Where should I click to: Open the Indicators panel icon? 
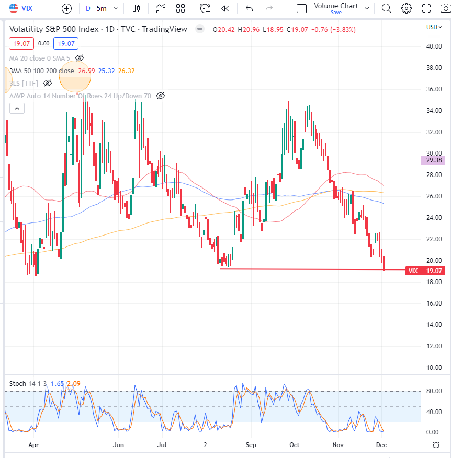click(161, 8)
